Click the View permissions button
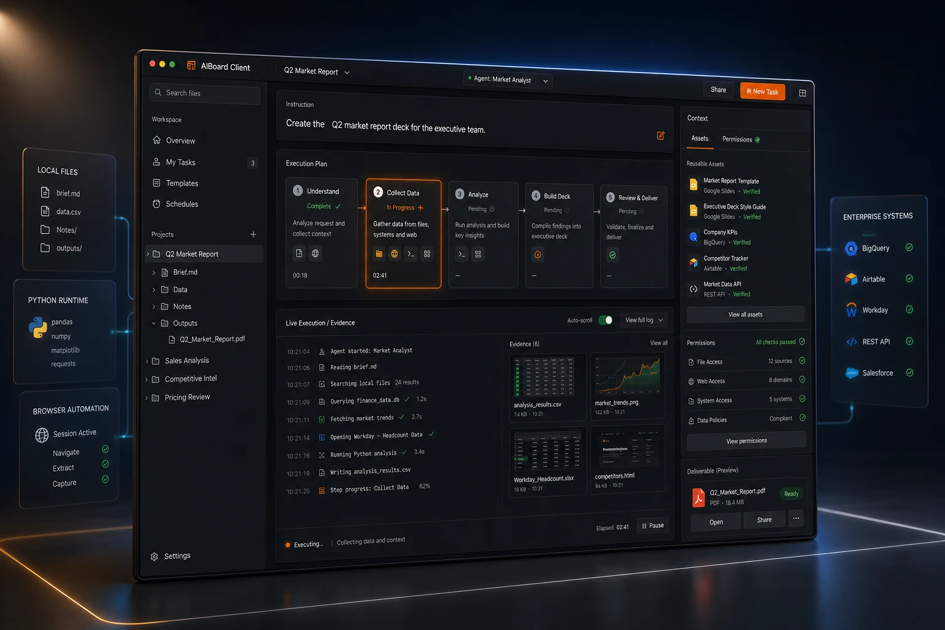This screenshot has height=630, width=945. 746,441
